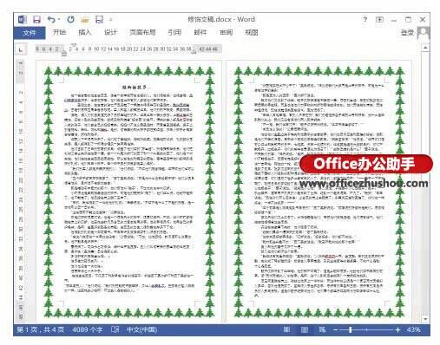Click the zoom out minus button
This screenshot has height=345, width=440.
(x=336, y=329)
